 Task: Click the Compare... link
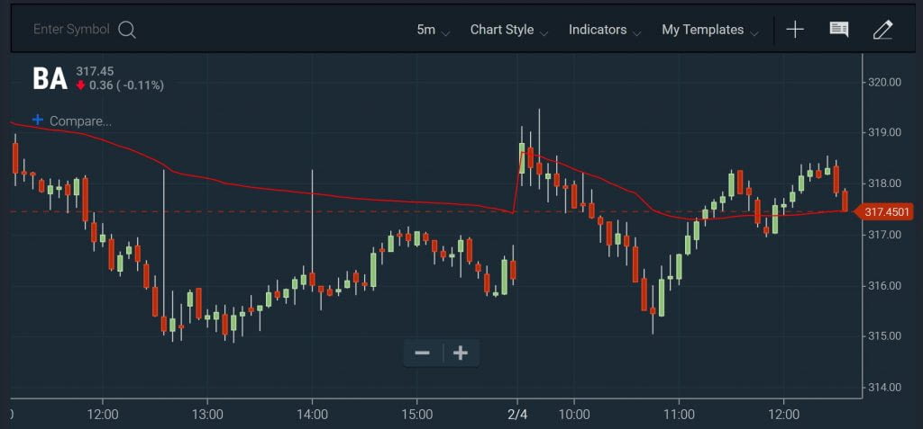[x=80, y=121]
